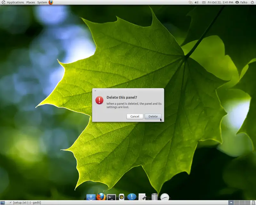
Task: Click the clock icon in the dock
Action: click(x=164, y=197)
